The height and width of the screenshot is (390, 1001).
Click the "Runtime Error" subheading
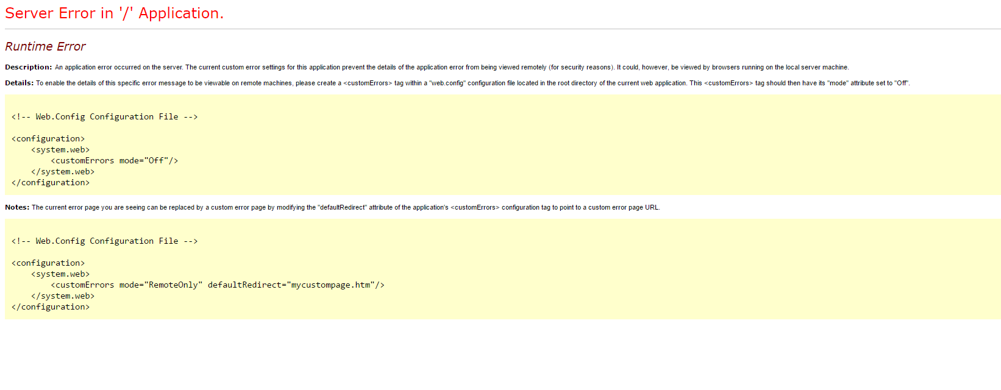[x=46, y=46]
